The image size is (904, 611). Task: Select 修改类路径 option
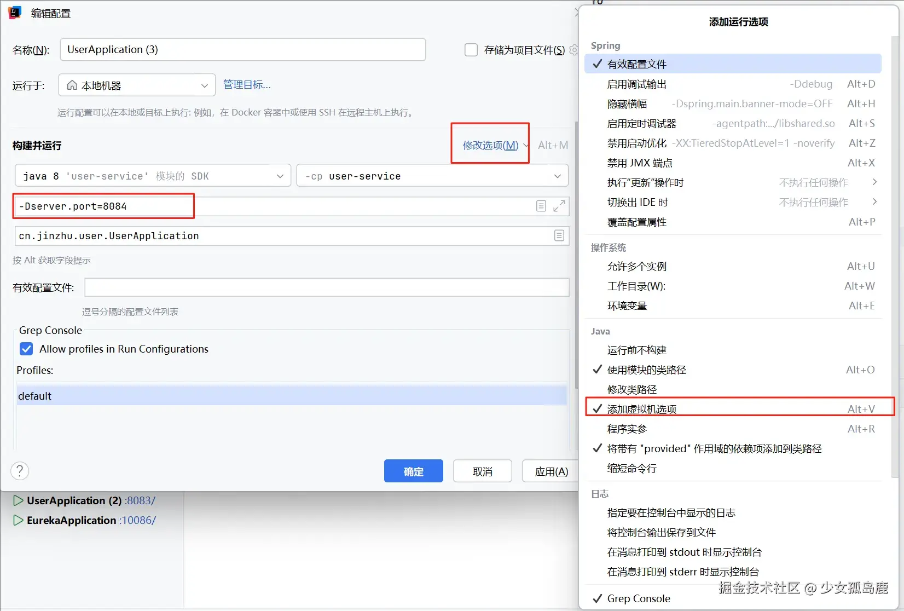[x=733, y=389]
